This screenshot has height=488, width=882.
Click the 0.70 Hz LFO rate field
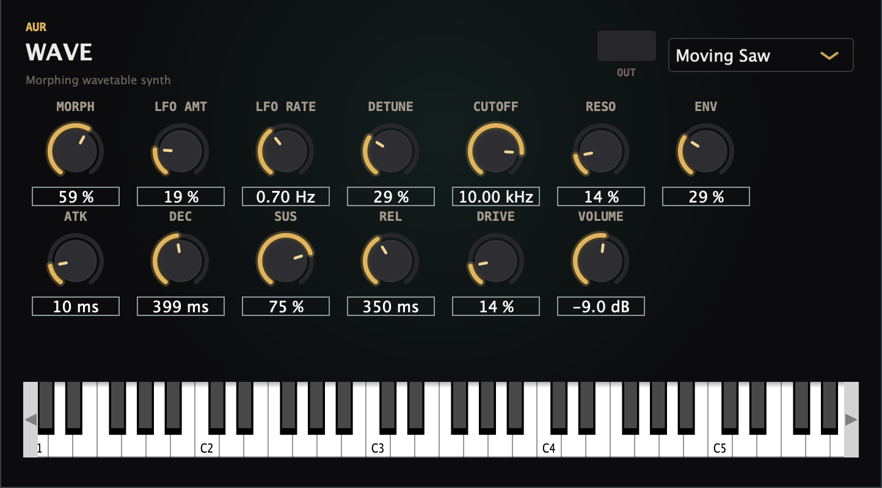pos(286,196)
